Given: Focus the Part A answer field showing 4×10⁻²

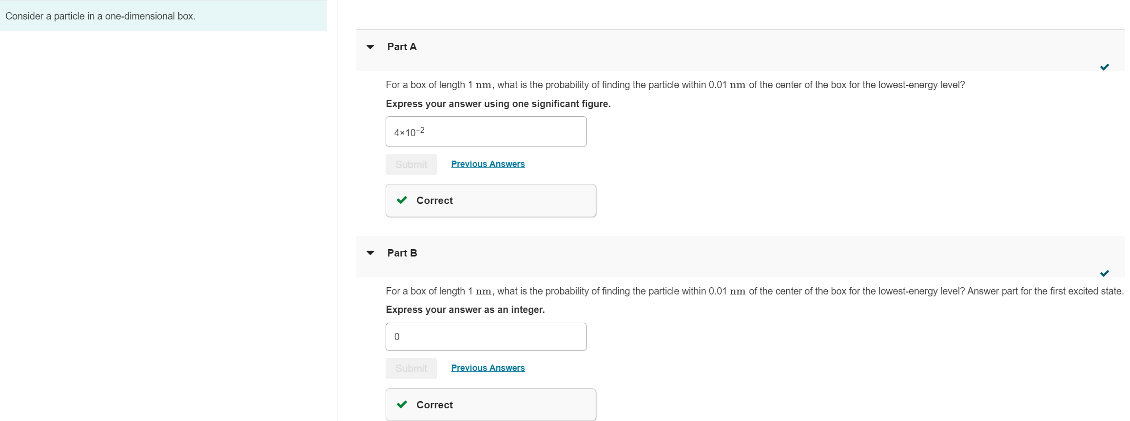Looking at the screenshot, I should 486,132.
